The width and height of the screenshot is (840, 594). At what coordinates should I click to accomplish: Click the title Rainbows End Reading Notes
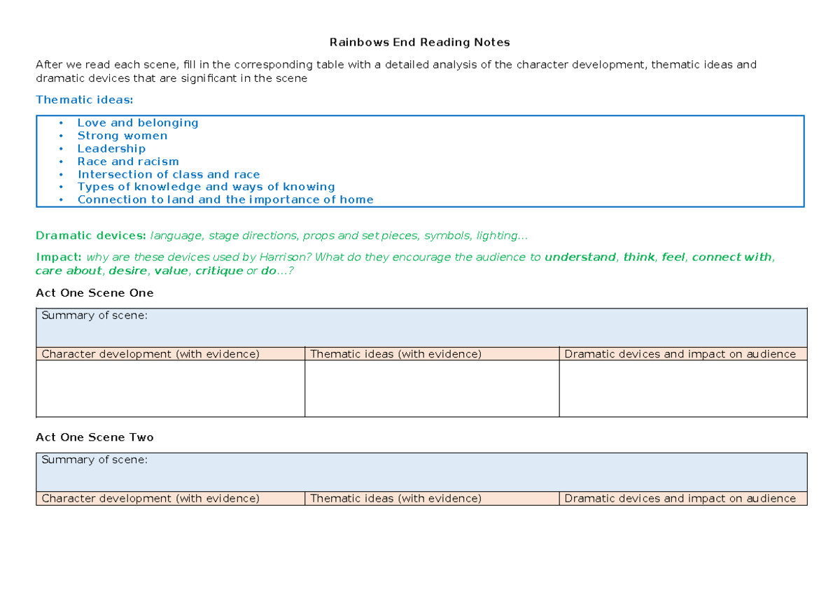419,42
